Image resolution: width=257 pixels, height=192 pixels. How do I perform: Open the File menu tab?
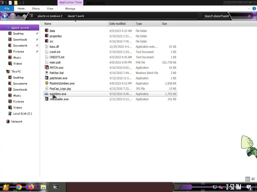click(7, 8)
